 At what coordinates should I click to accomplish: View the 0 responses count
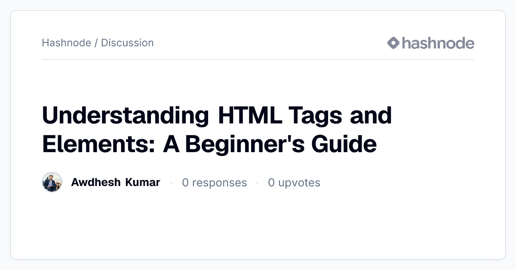pyautogui.click(x=215, y=183)
